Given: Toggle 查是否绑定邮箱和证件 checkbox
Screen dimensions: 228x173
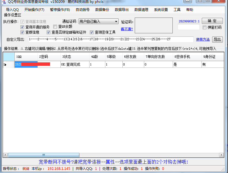Looking at the screenshot, I should (x=49, y=32).
